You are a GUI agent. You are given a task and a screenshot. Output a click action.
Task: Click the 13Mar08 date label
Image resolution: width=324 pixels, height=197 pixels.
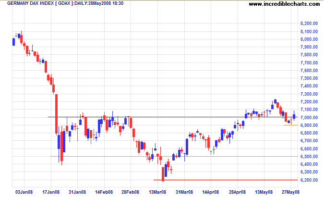click(x=157, y=192)
